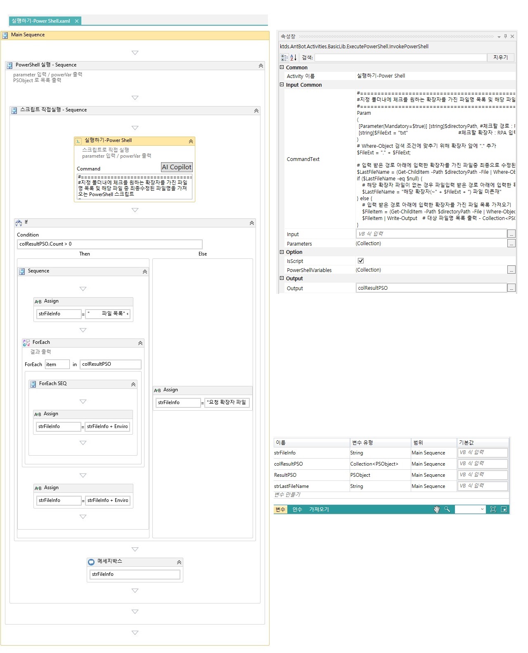
Task: Sort properties alphabetically with A-Z icon
Action: [293, 58]
